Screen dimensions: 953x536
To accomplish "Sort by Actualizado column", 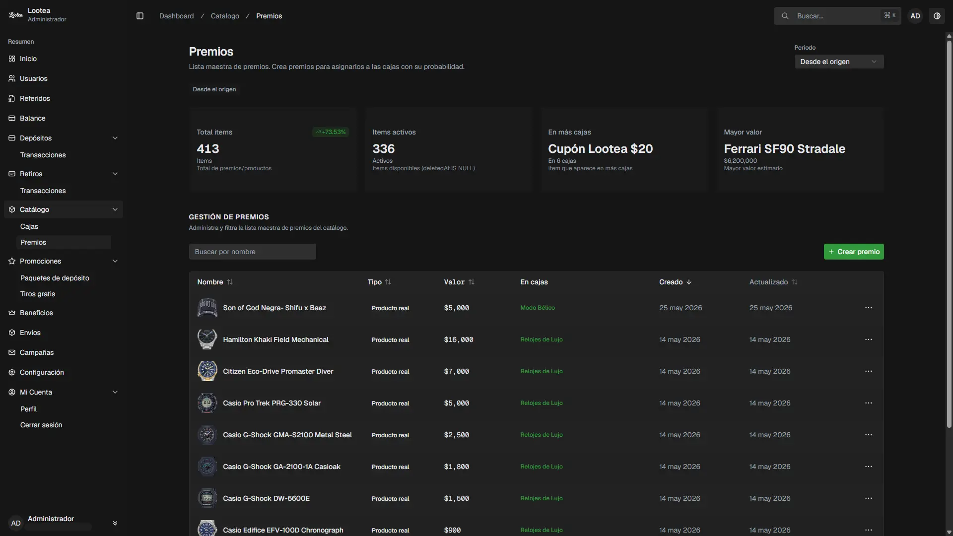I will [x=773, y=282].
